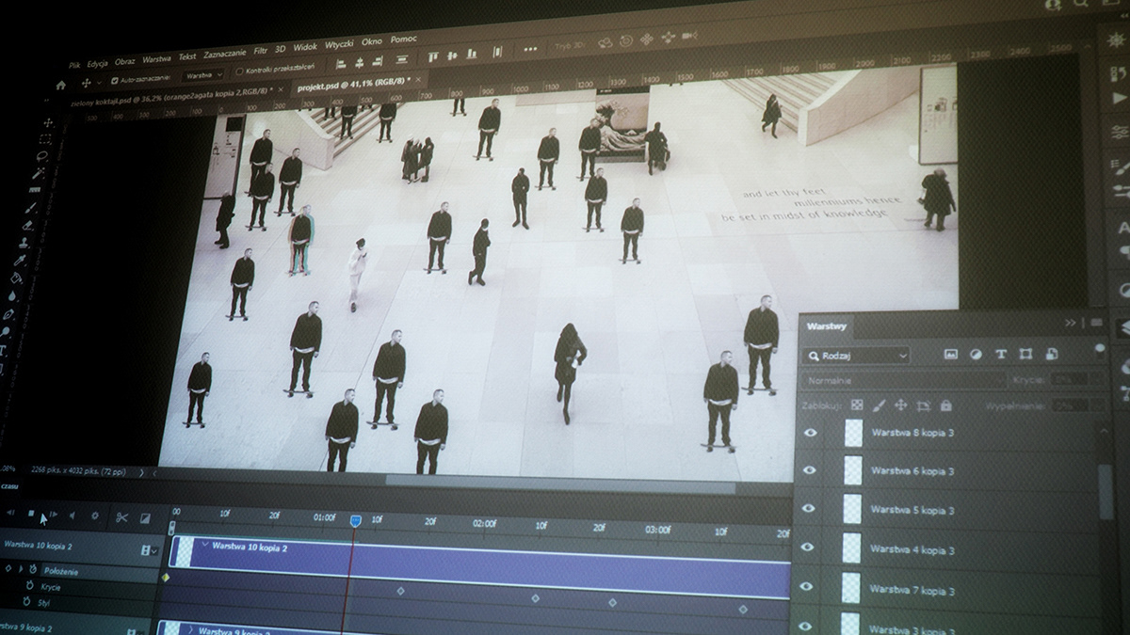The height and width of the screenshot is (635, 1130).
Task: Step to next frame in timeline
Action: coord(54,514)
